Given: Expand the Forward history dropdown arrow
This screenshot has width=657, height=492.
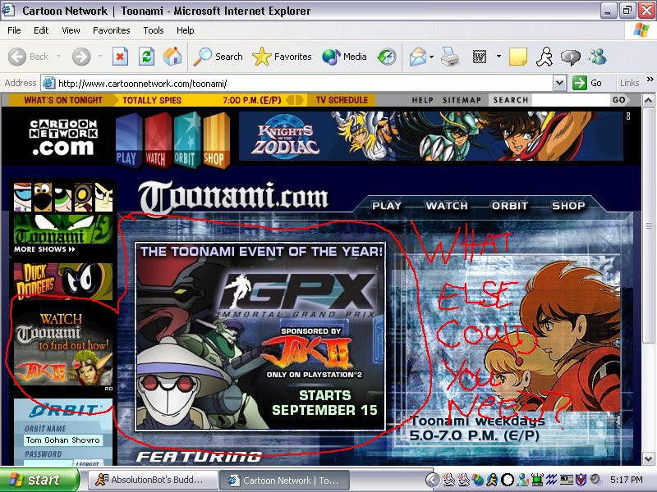Looking at the screenshot, I should click(x=100, y=56).
